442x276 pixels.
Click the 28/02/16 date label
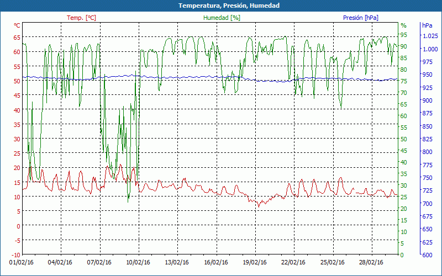tap(371, 263)
